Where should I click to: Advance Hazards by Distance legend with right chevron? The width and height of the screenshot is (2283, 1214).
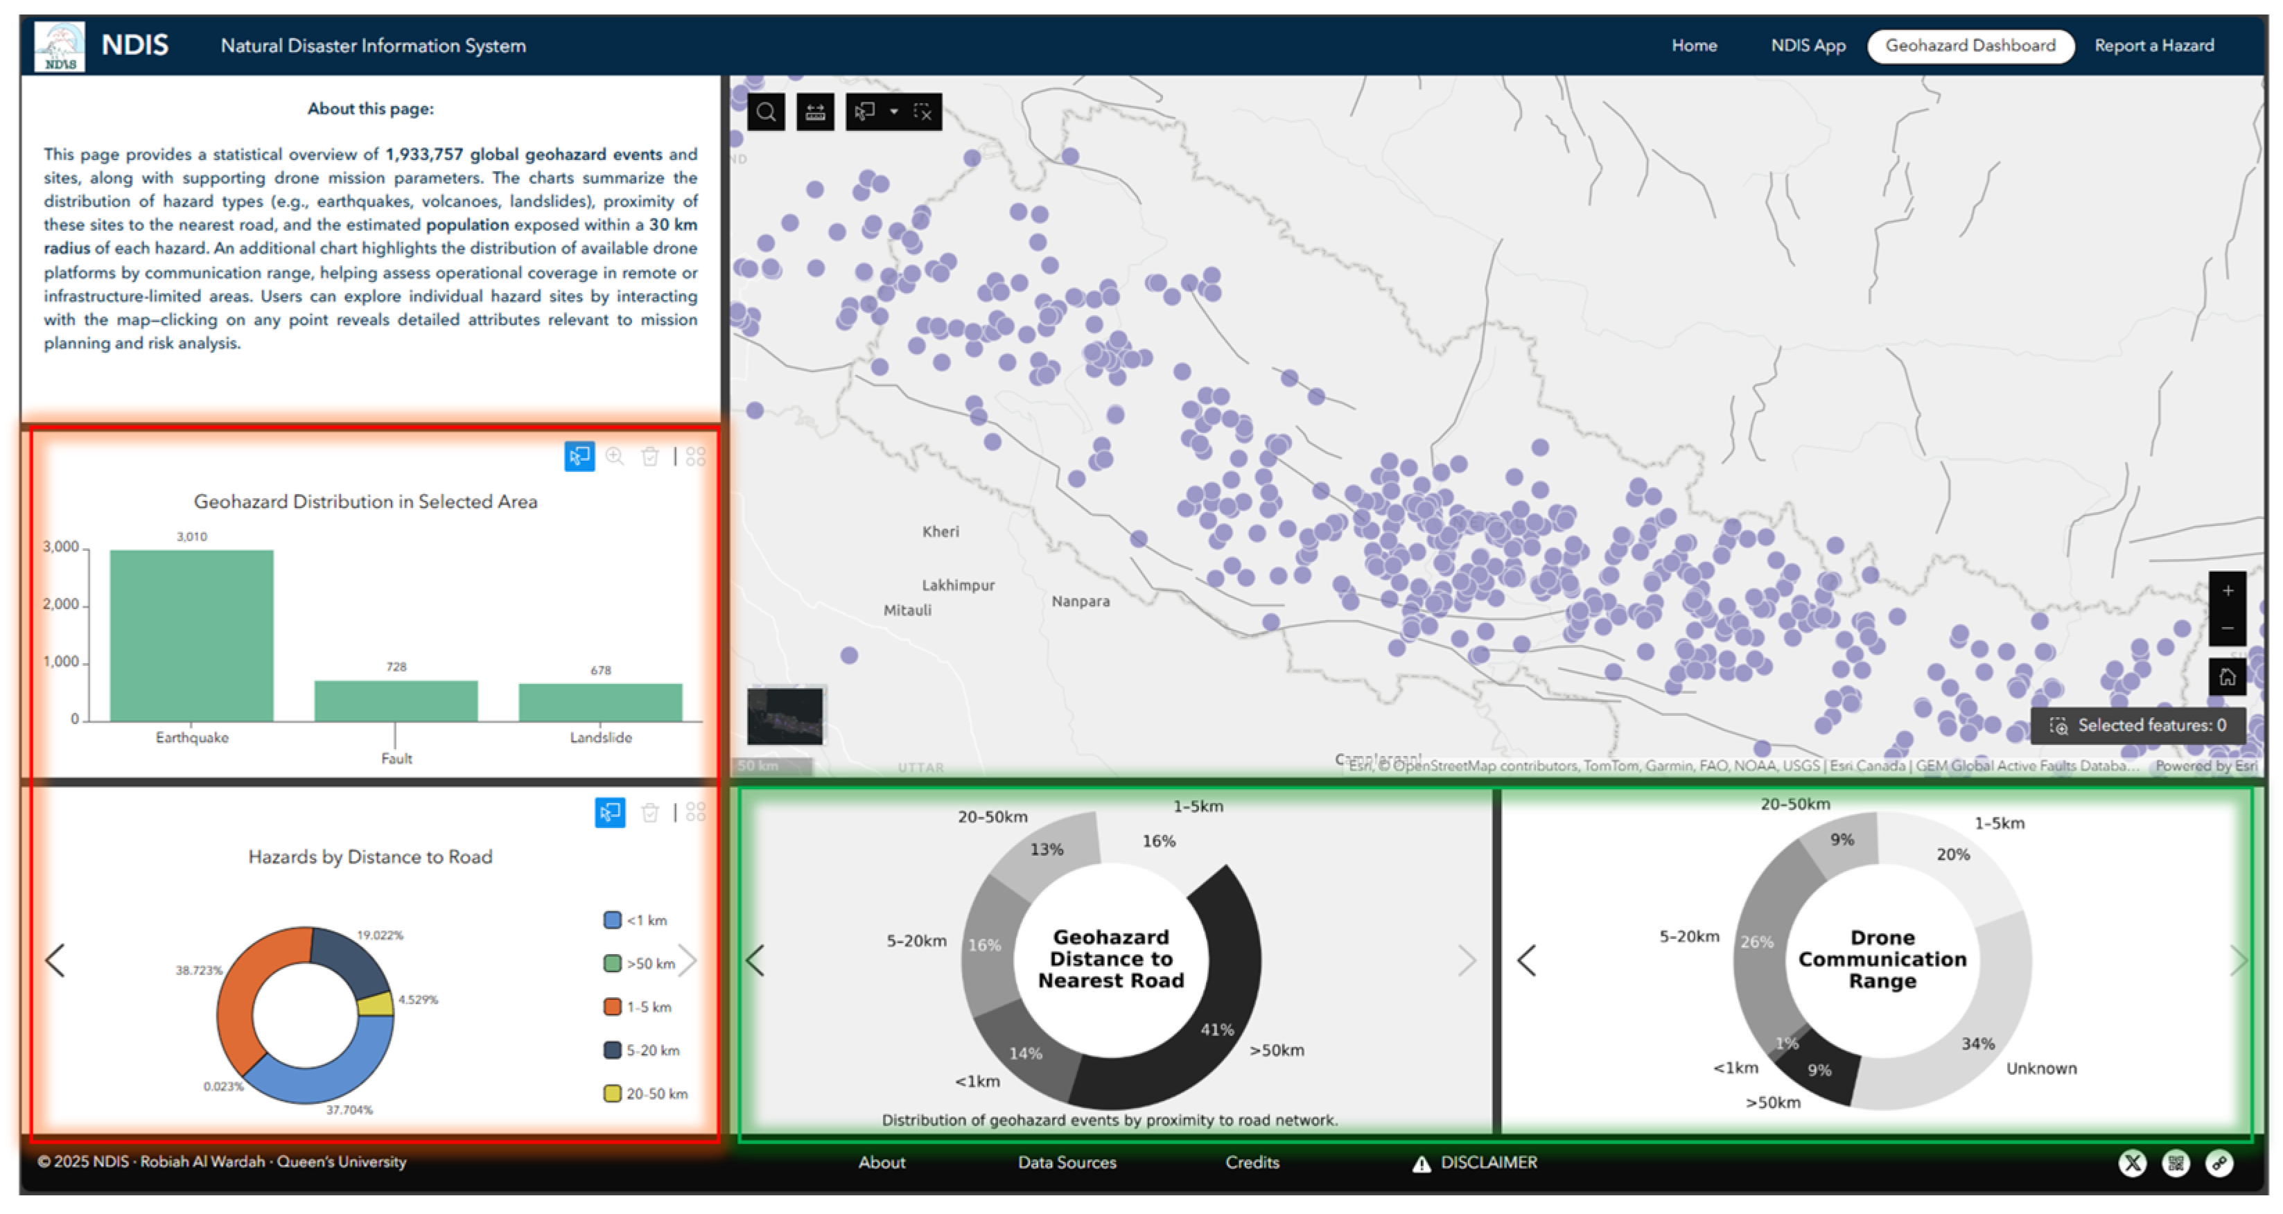pos(688,960)
